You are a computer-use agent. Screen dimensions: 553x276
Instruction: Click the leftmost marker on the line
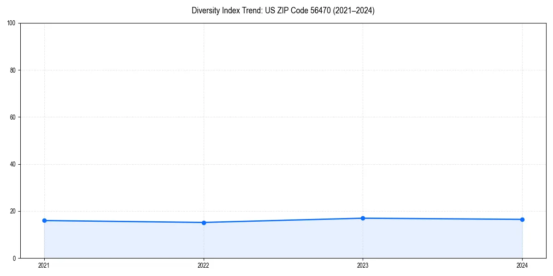coord(44,220)
